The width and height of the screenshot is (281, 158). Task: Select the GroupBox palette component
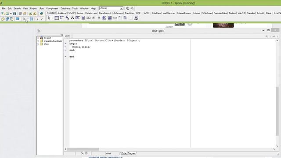(x=120, y=18)
